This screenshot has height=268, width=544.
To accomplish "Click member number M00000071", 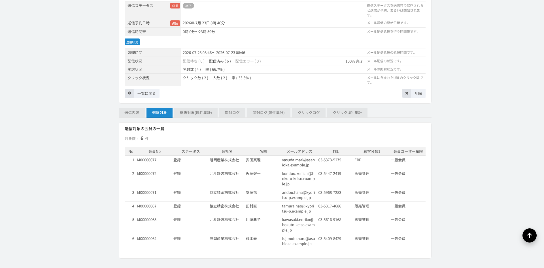I will 147,192.
